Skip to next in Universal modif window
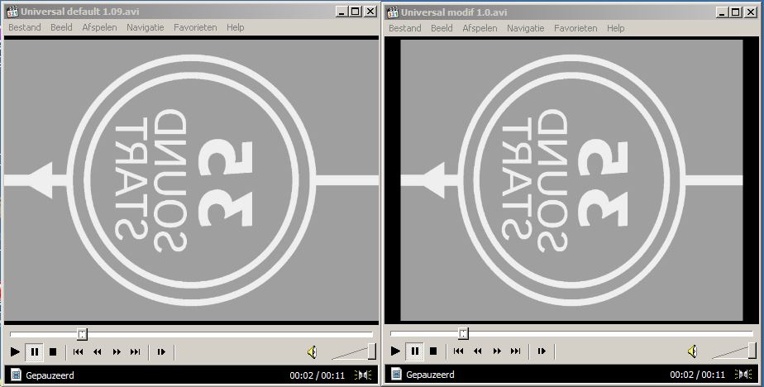Viewport: 764px width, 387px height. click(x=515, y=351)
